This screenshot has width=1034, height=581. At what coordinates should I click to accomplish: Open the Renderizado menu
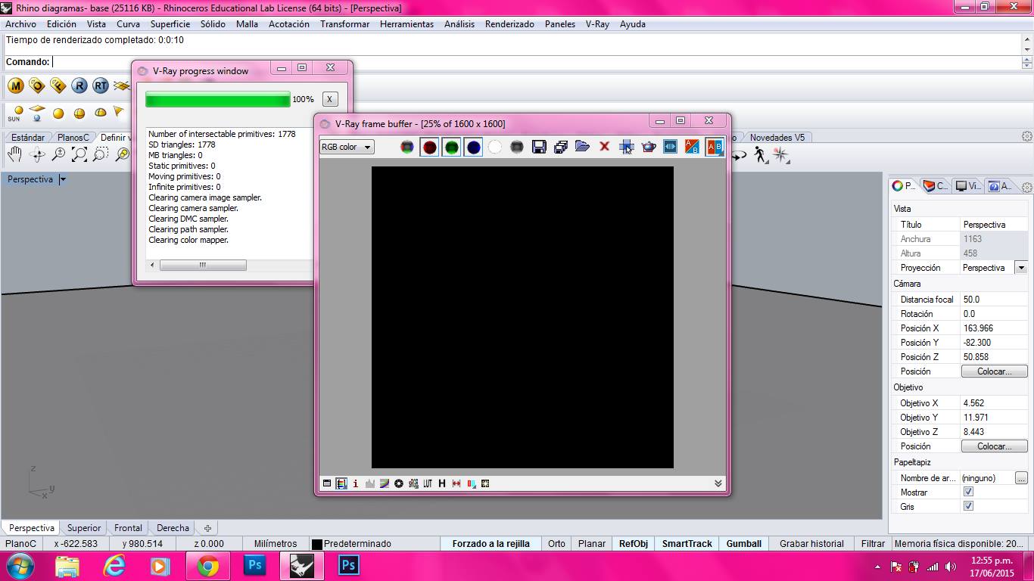click(x=509, y=24)
